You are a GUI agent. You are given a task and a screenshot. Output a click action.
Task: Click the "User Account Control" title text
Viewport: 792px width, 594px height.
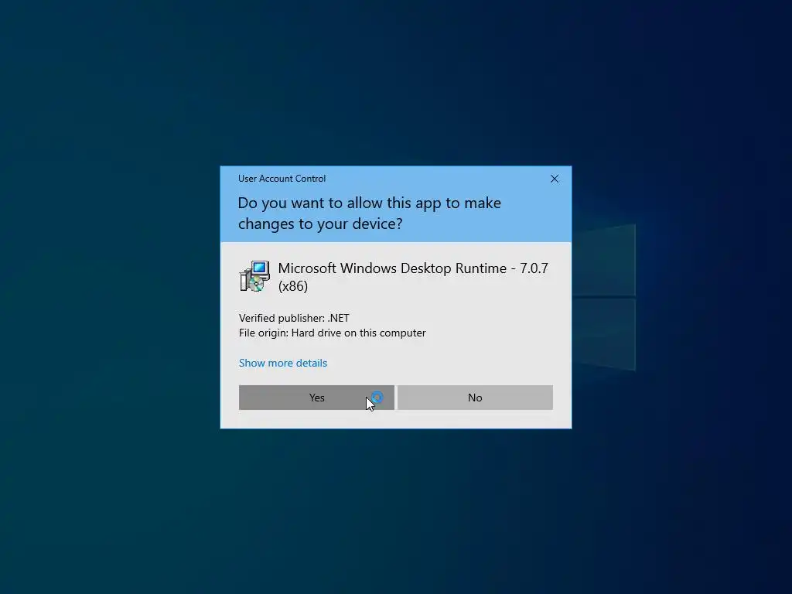tap(282, 179)
